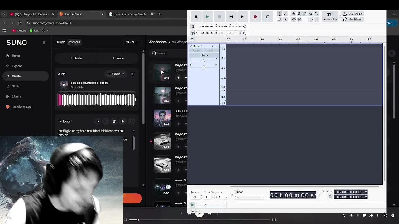
Task: Delete the uploaded audio with the trash icon
Action: tap(132, 74)
